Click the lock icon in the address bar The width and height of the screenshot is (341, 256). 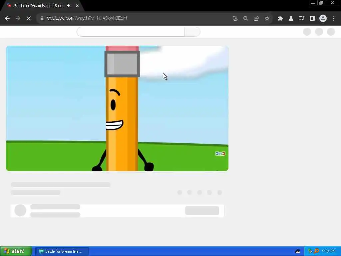[42, 18]
